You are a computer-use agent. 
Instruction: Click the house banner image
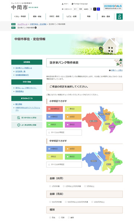tap(67, 44)
